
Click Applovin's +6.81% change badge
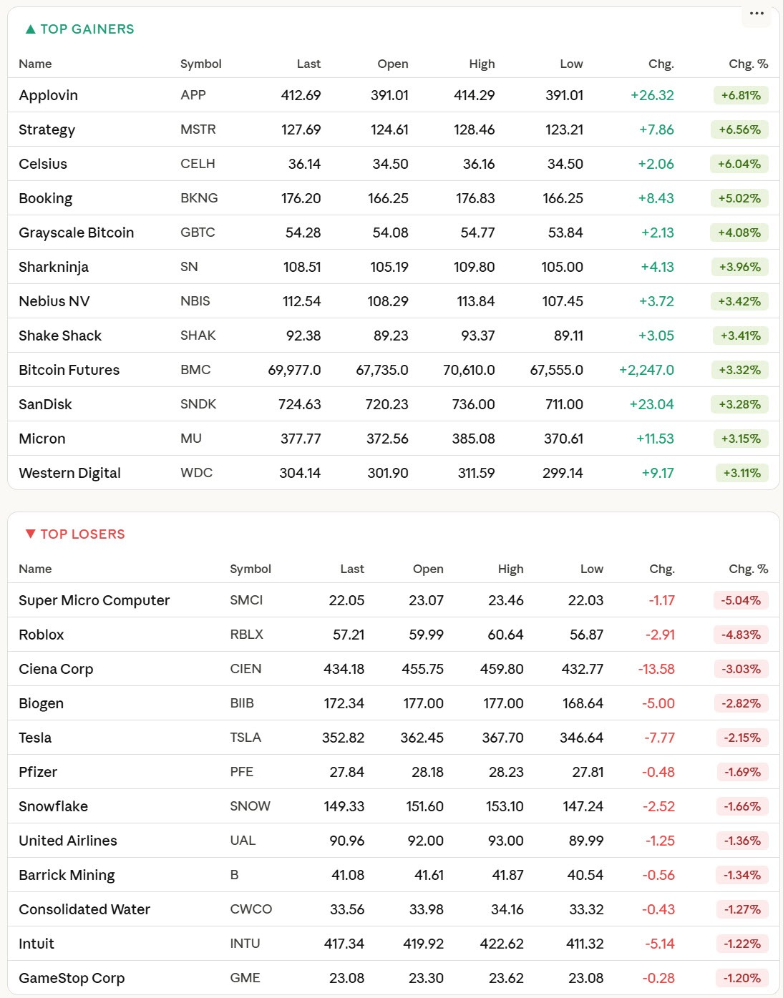pyautogui.click(x=741, y=95)
